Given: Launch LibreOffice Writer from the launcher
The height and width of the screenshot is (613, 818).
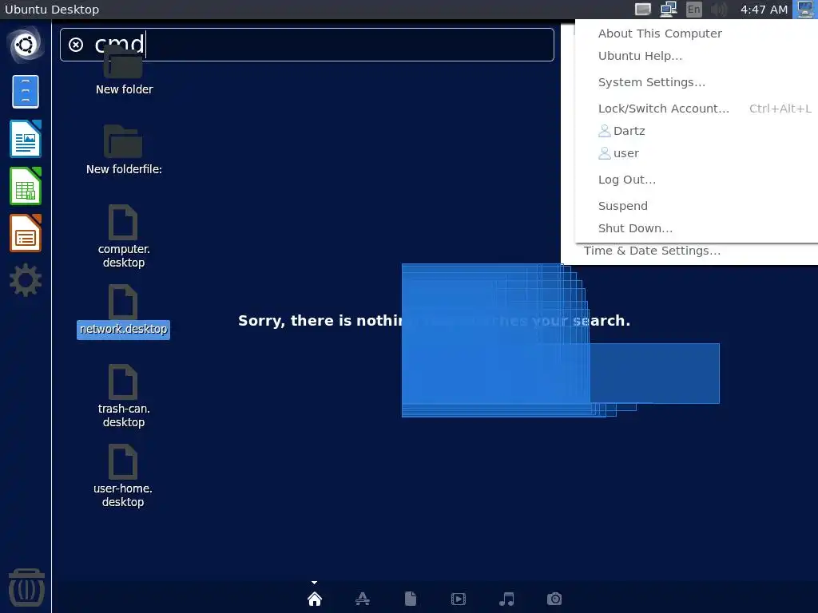Looking at the screenshot, I should [x=25, y=139].
